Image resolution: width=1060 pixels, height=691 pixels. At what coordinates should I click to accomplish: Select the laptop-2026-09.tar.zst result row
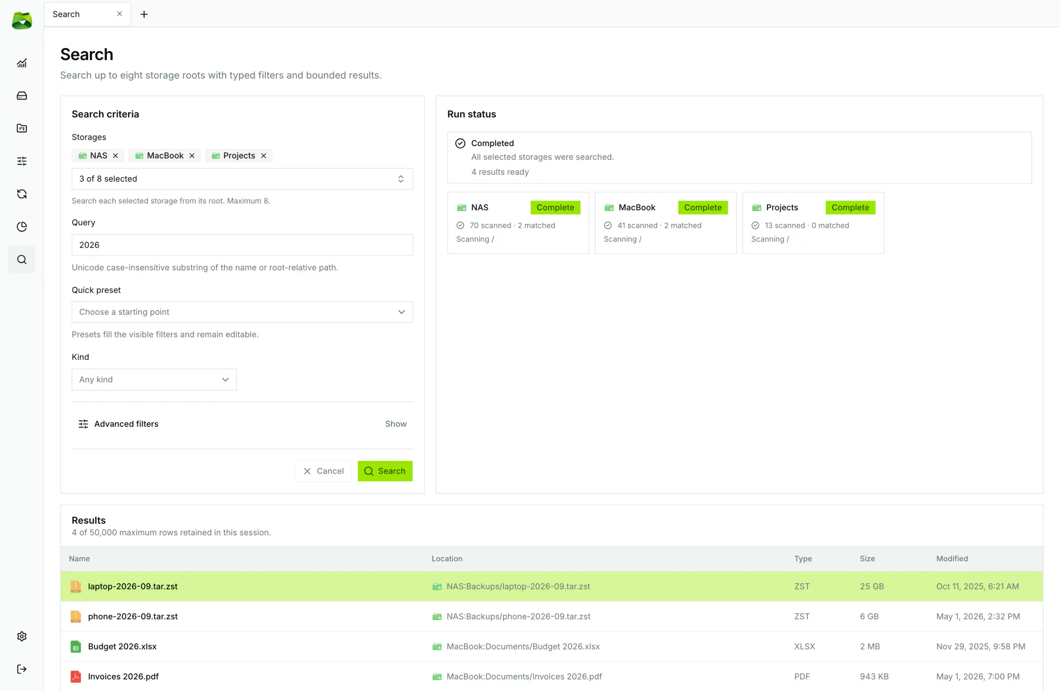551,586
